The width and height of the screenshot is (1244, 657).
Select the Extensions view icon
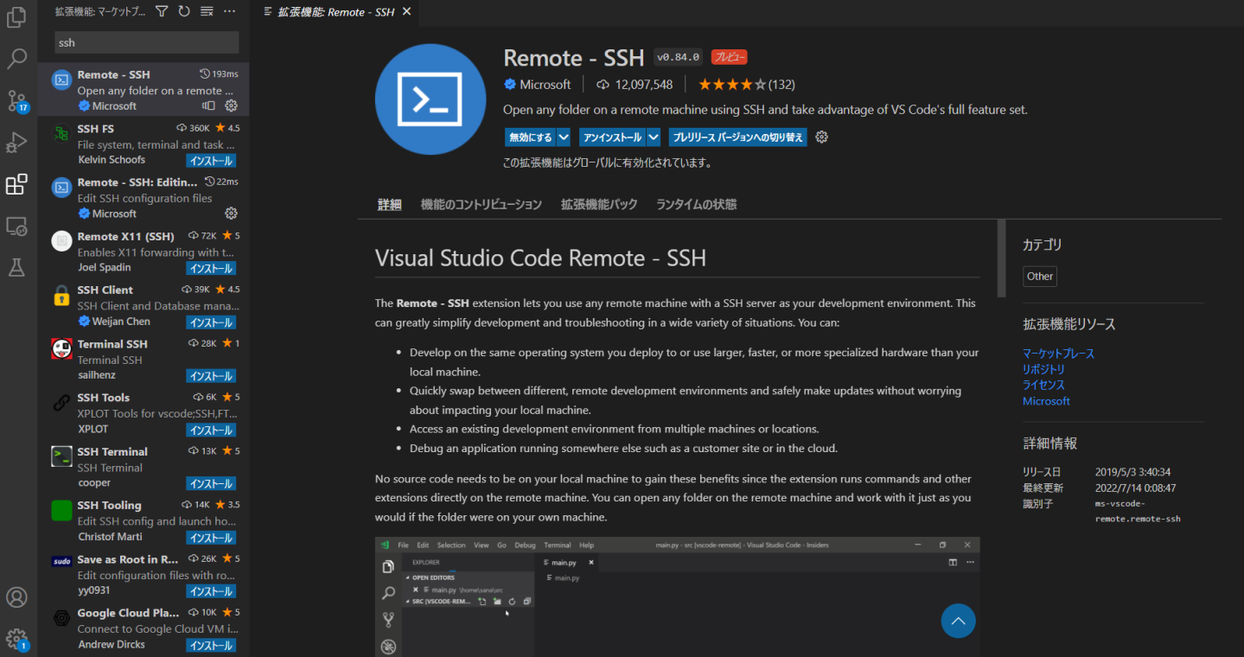point(17,184)
